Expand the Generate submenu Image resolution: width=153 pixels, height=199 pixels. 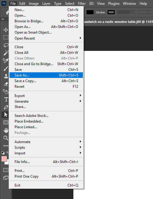pos(46,101)
